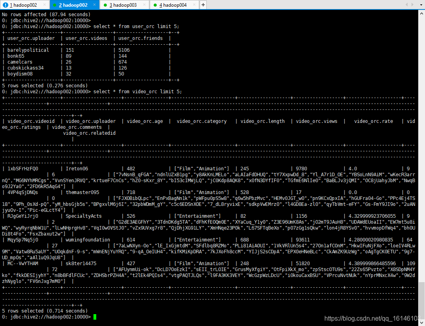The height and width of the screenshot is (326, 425).
Task: Click video id MqySp7Nq5j0
Action: (x=23, y=240)
